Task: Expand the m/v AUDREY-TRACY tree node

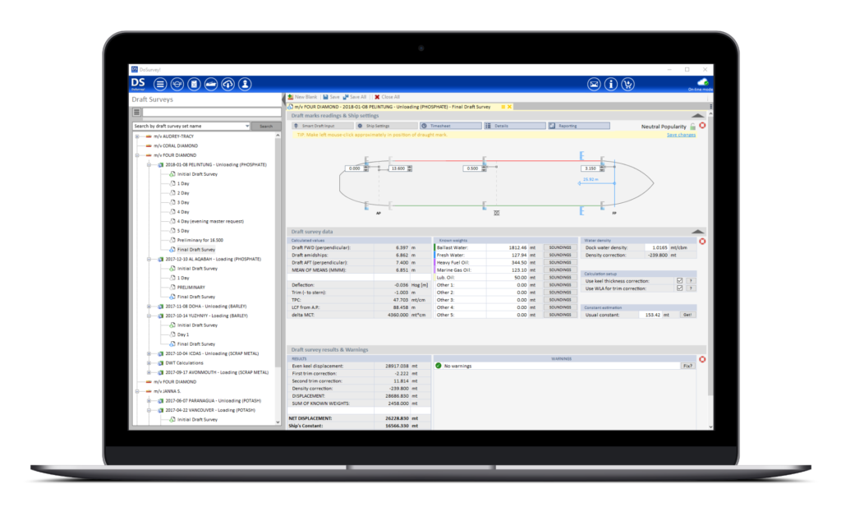Action: (136, 136)
